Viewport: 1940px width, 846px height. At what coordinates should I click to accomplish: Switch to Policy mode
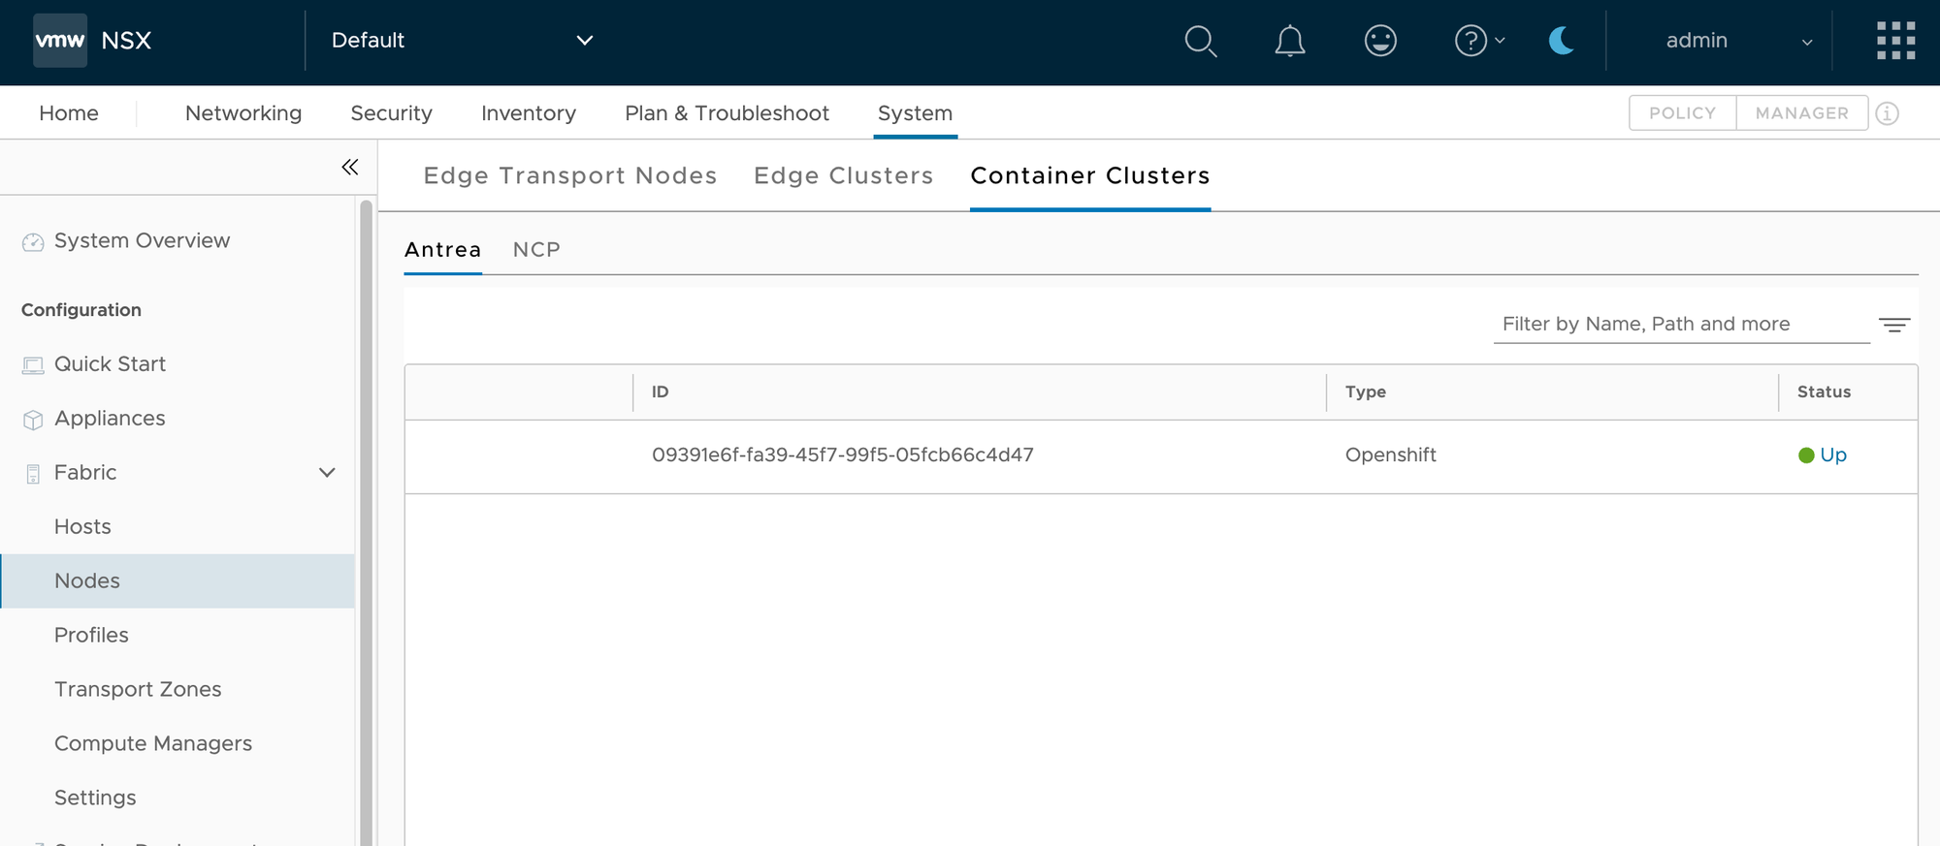1682,113
